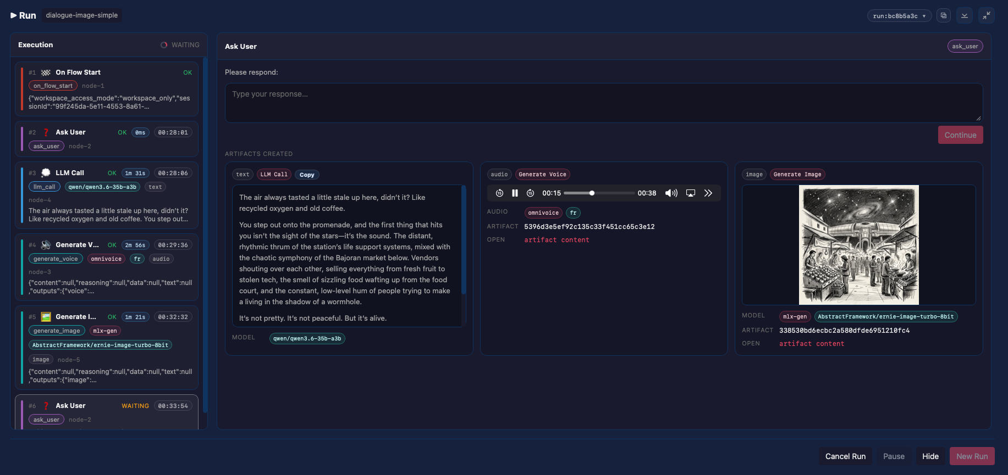Click in the Type your response field

pos(604,103)
